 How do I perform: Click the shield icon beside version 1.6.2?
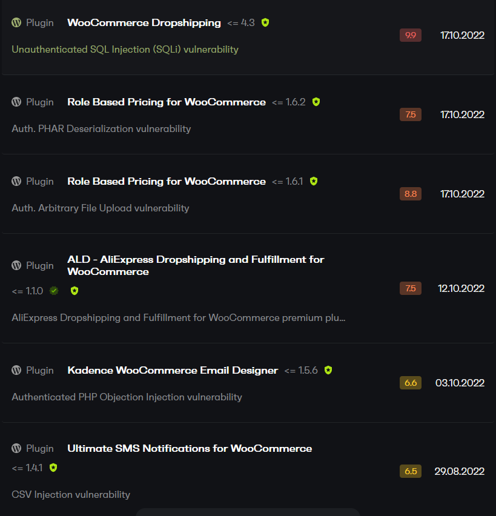(316, 102)
